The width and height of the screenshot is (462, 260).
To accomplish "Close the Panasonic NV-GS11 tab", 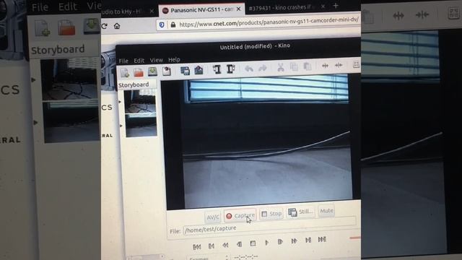I will pos(238,9).
